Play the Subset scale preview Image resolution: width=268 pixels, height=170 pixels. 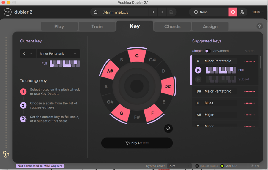pos(198,80)
